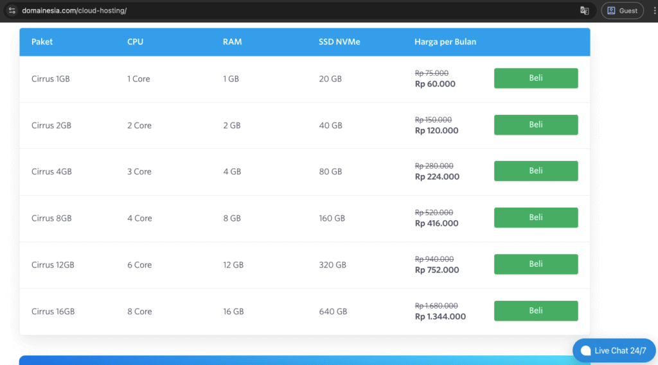658x365 pixels.
Task: Click the Paket column header
Action: [x=42, y=42]
